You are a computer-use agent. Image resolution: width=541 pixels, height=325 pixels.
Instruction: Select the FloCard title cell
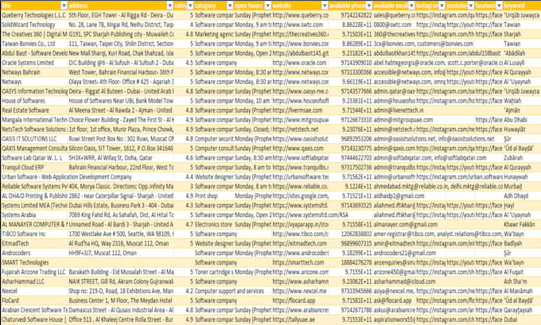coord(33,300)
